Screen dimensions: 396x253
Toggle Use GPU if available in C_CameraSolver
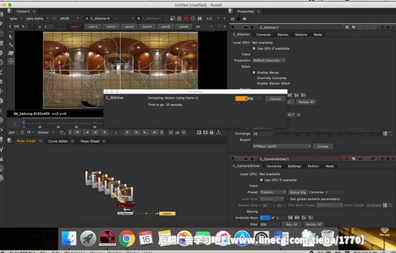point(262,180)
